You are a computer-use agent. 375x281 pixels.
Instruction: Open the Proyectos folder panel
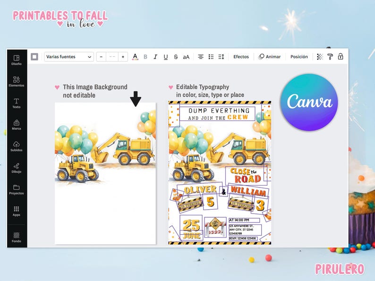tap(16, 189)
